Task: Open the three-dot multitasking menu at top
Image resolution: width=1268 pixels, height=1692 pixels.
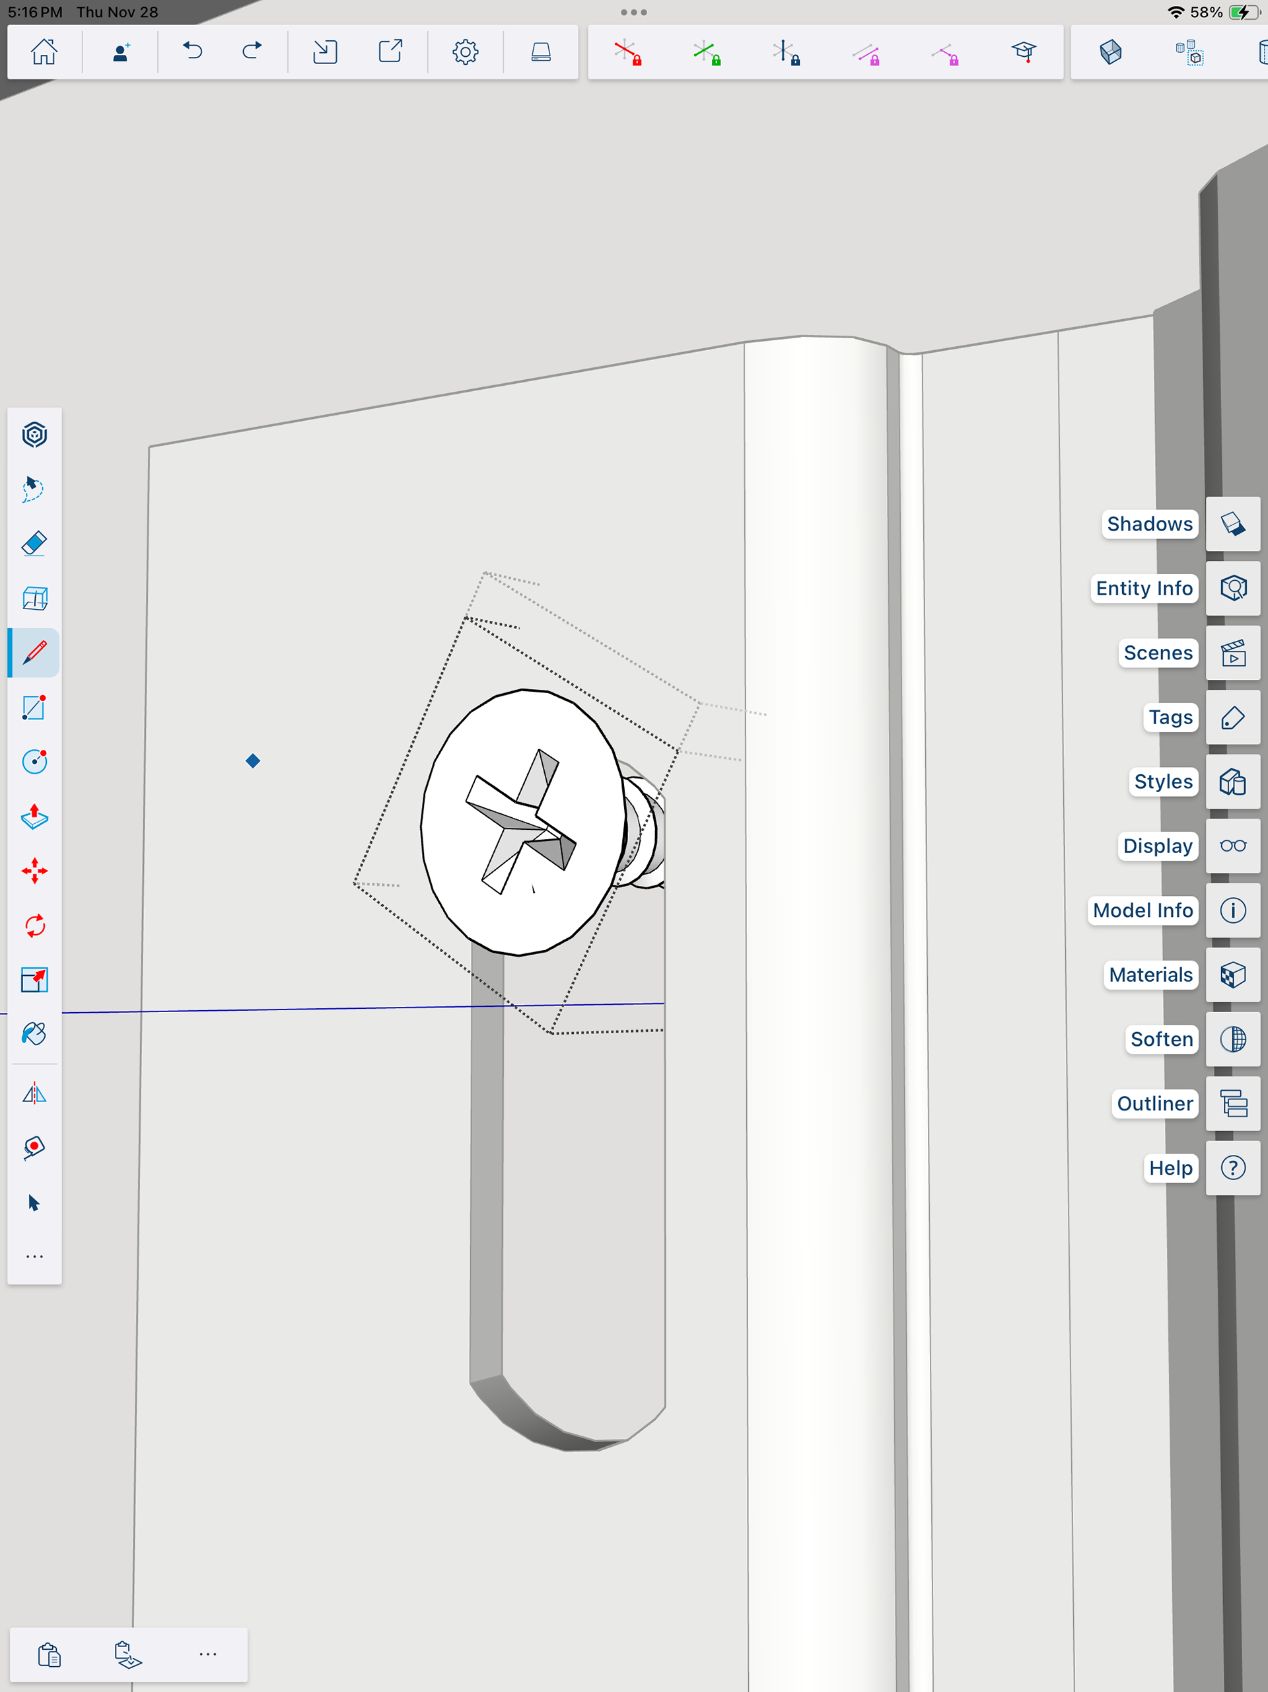Action: click(633, 13)
